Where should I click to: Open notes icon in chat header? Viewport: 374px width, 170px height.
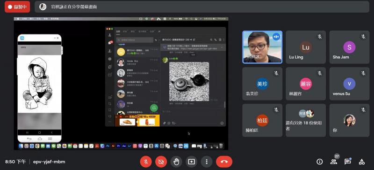(x=220, y=40)
